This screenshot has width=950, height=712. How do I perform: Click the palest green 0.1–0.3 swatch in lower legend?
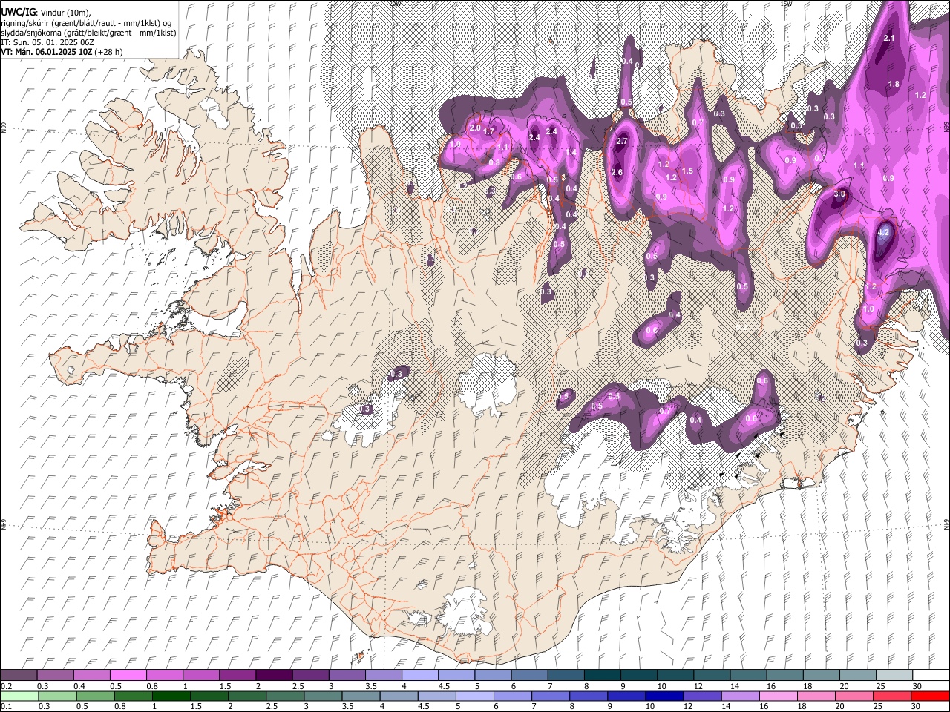click(x=19, y=696)
